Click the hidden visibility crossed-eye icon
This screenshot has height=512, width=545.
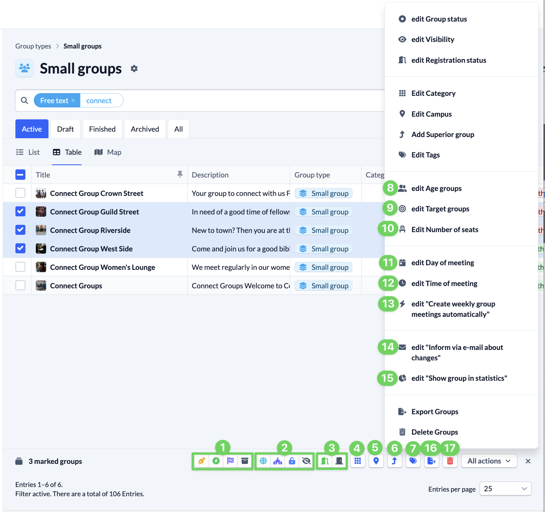(x=306, y=461)
